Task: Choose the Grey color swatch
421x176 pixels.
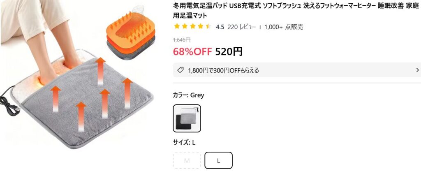Action: pos(187,118)
